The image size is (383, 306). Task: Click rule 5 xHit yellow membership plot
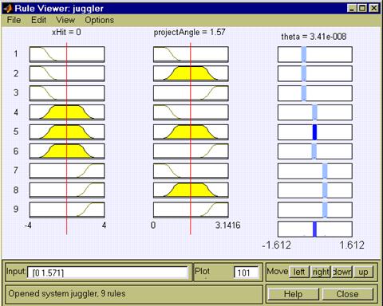tap(67, 132)
